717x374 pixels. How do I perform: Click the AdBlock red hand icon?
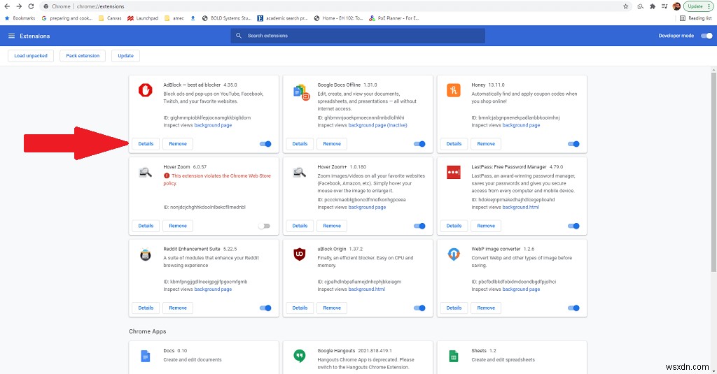coord(146,90)
